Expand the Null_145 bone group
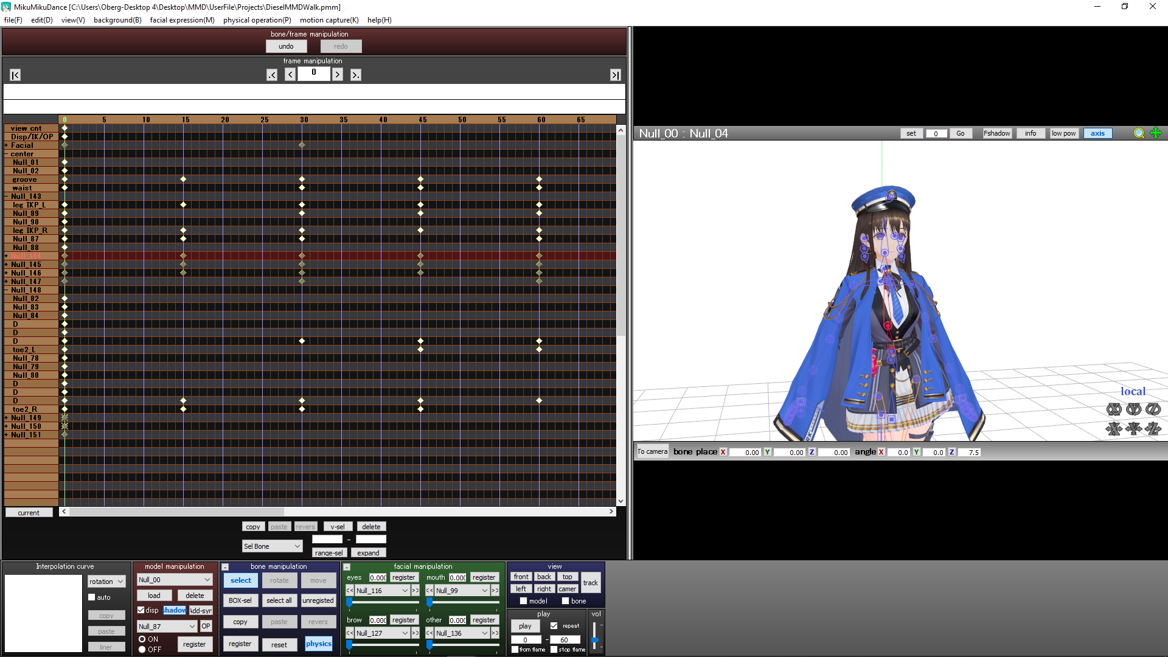Screen dimensions: 1168x657 tap(6, 265)
